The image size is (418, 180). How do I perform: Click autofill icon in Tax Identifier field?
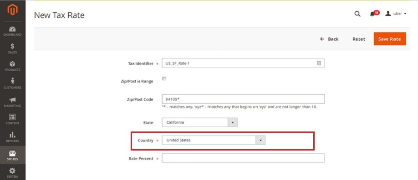pyautogui.click(x=319, y=63)
